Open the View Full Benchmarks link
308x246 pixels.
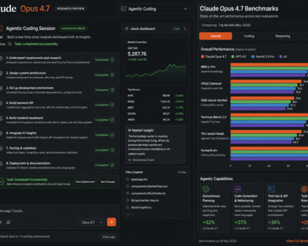coord(297,241)
